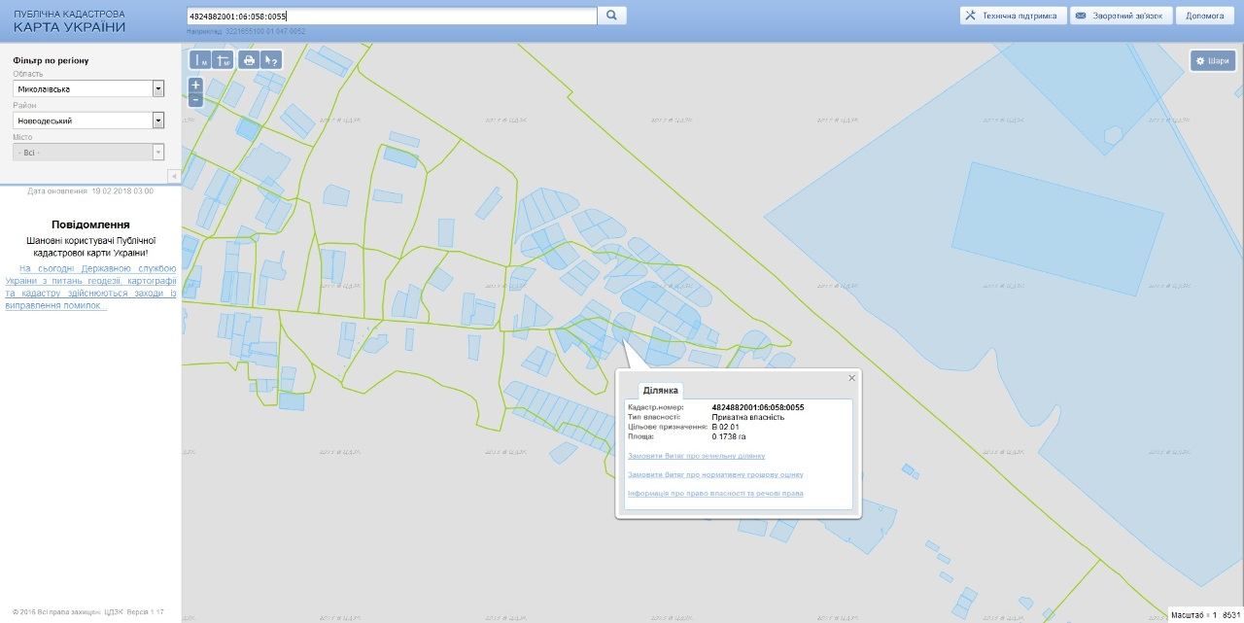Select the area measurement tool
The width and height of the screenshot is (1244, 623).
pos(223,60)
